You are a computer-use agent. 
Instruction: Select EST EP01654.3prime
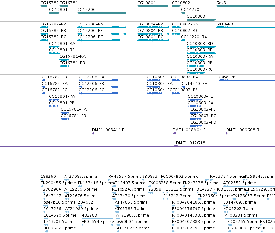tap(98, 221)
